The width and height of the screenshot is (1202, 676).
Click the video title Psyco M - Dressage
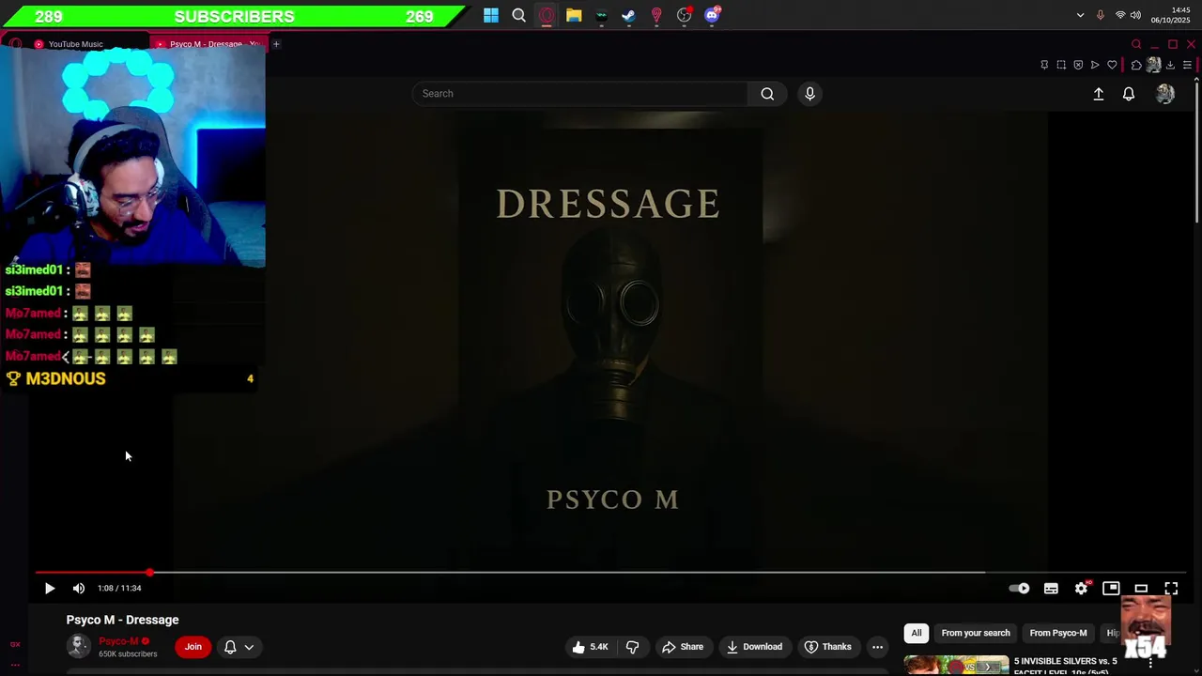point(122,620)
